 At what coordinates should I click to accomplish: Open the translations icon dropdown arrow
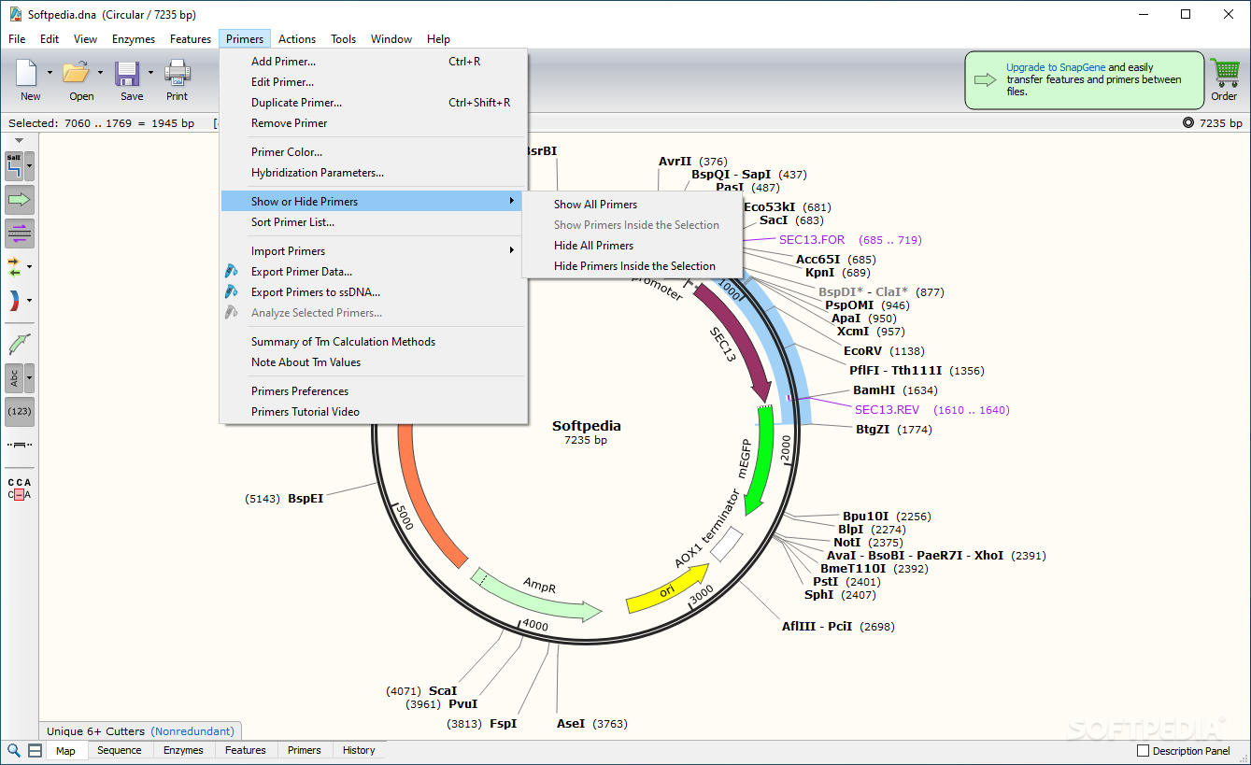[30, 267]
